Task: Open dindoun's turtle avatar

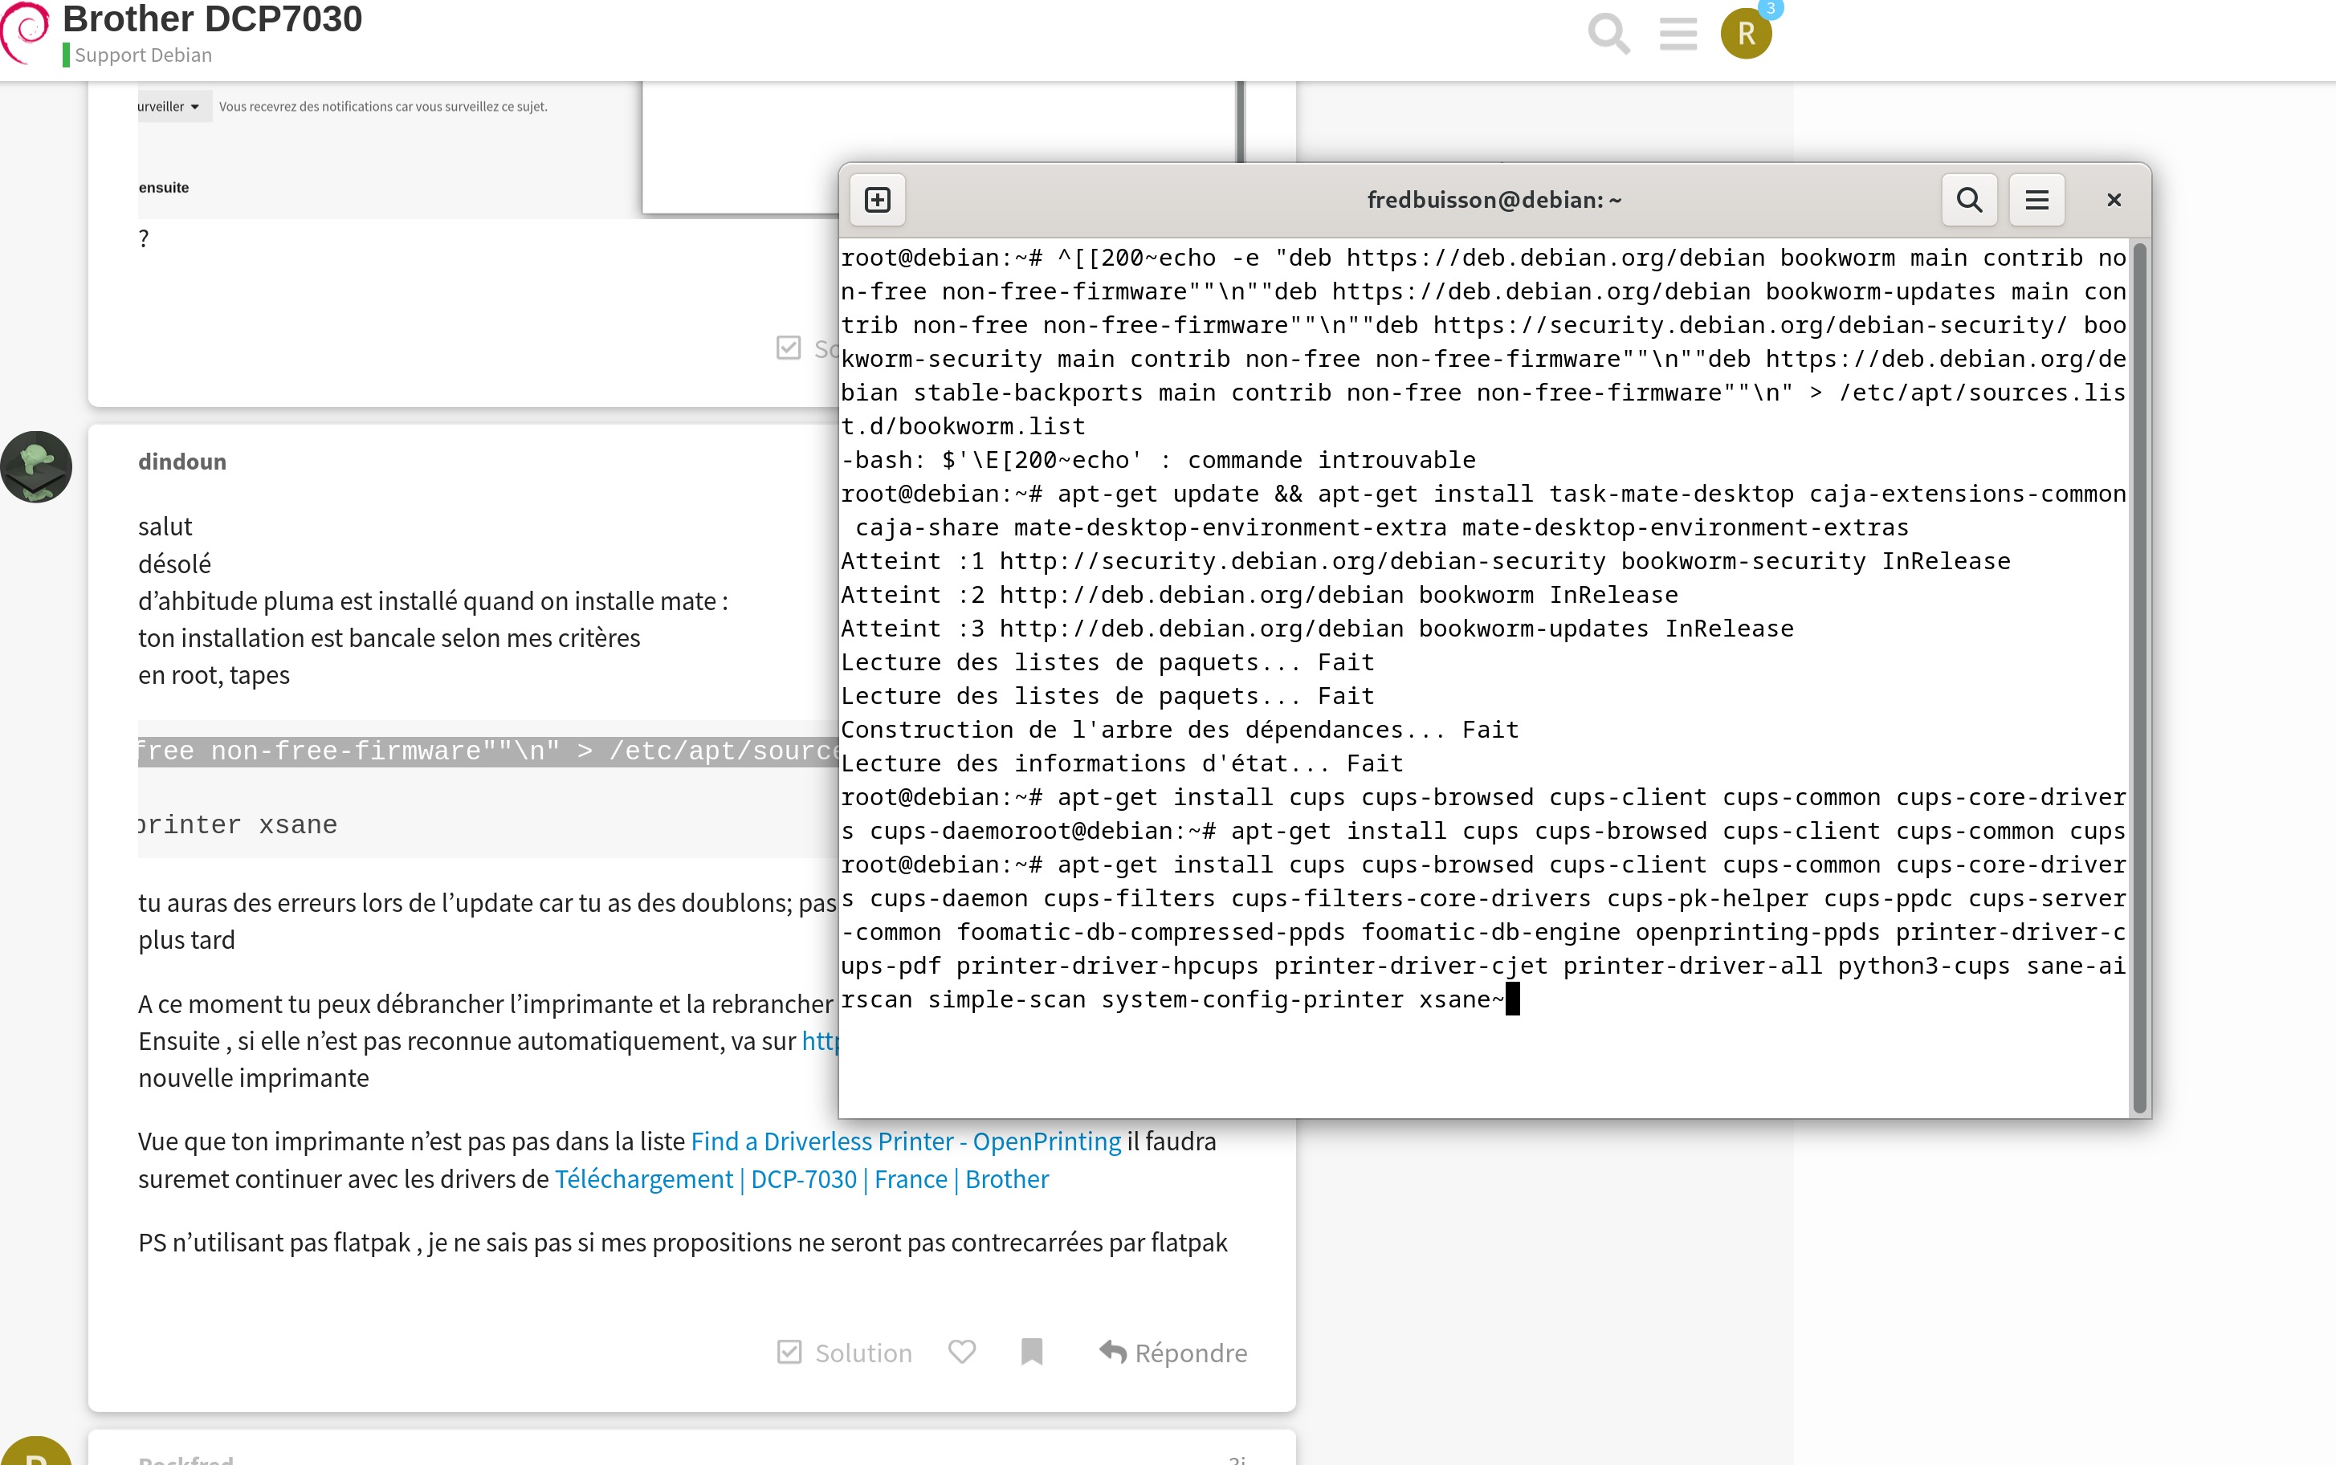Action: 36,467
